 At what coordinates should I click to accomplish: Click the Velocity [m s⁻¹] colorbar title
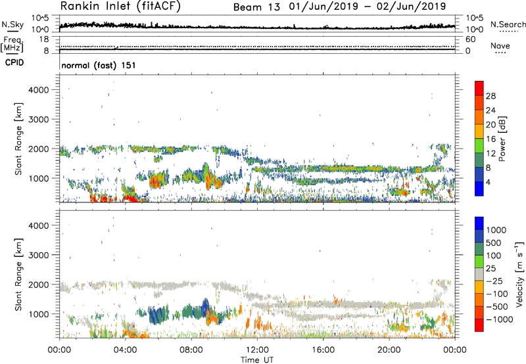(x=519, y=274)
